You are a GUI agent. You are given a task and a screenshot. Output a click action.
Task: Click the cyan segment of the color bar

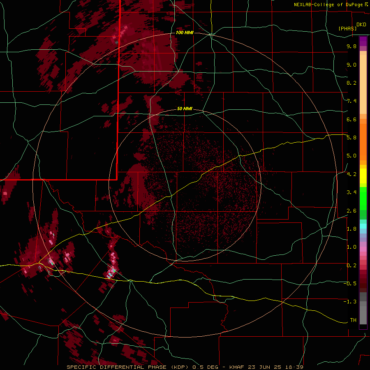click(363, 226)
